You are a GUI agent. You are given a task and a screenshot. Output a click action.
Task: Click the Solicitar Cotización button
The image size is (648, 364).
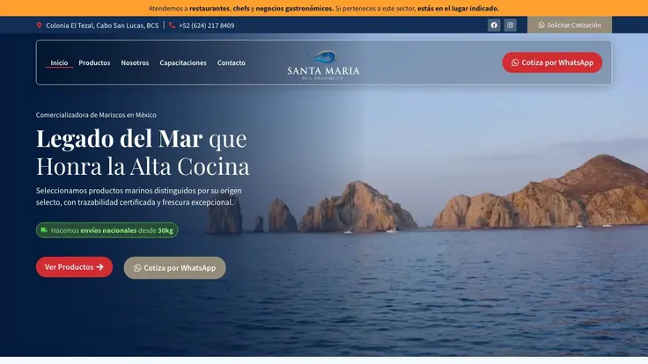570,25
